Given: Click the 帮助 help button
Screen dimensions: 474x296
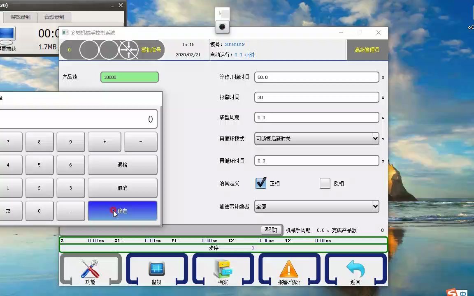Looking at the screenshot, I should coord(271,230).
